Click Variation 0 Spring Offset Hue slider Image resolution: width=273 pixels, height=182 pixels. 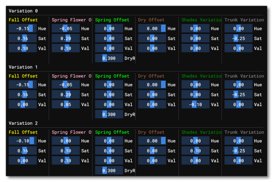[x=109, y=28]
